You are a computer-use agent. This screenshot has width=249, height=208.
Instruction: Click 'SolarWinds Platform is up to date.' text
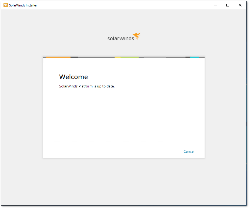point(87,86)
